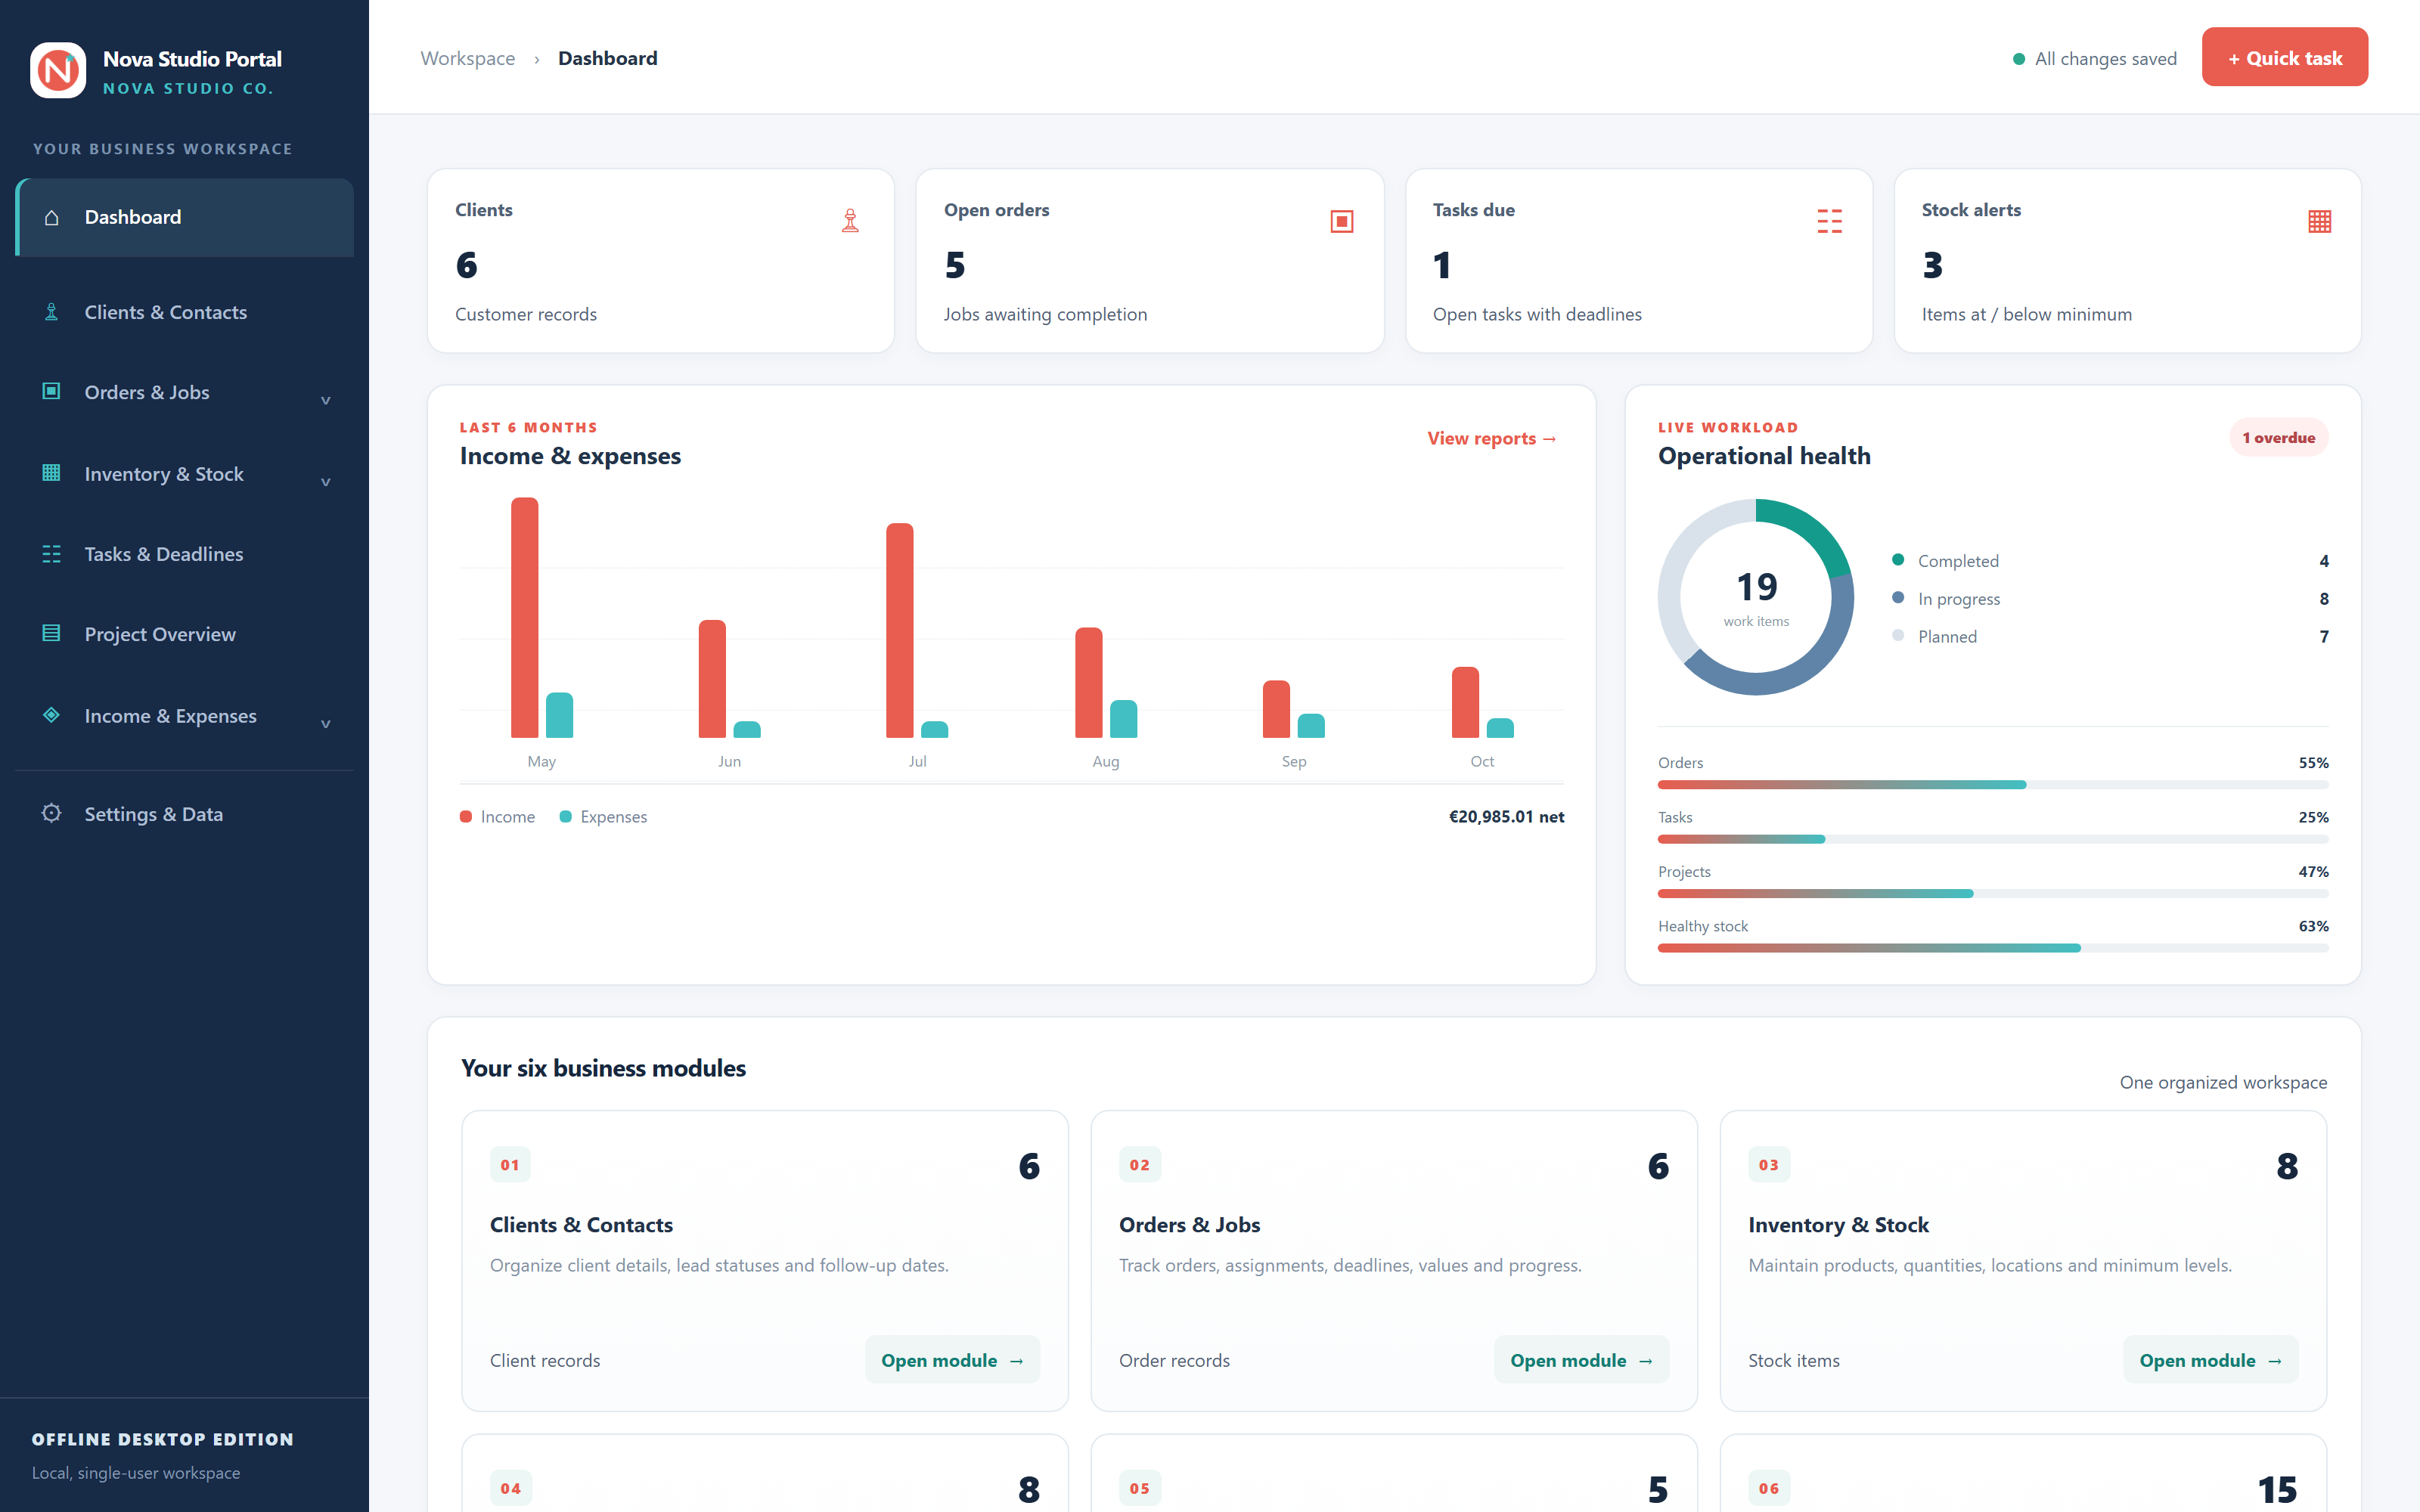Click the Project Overview icon in sidebar
This screenshot has width=2420, height=1512.
51,633
